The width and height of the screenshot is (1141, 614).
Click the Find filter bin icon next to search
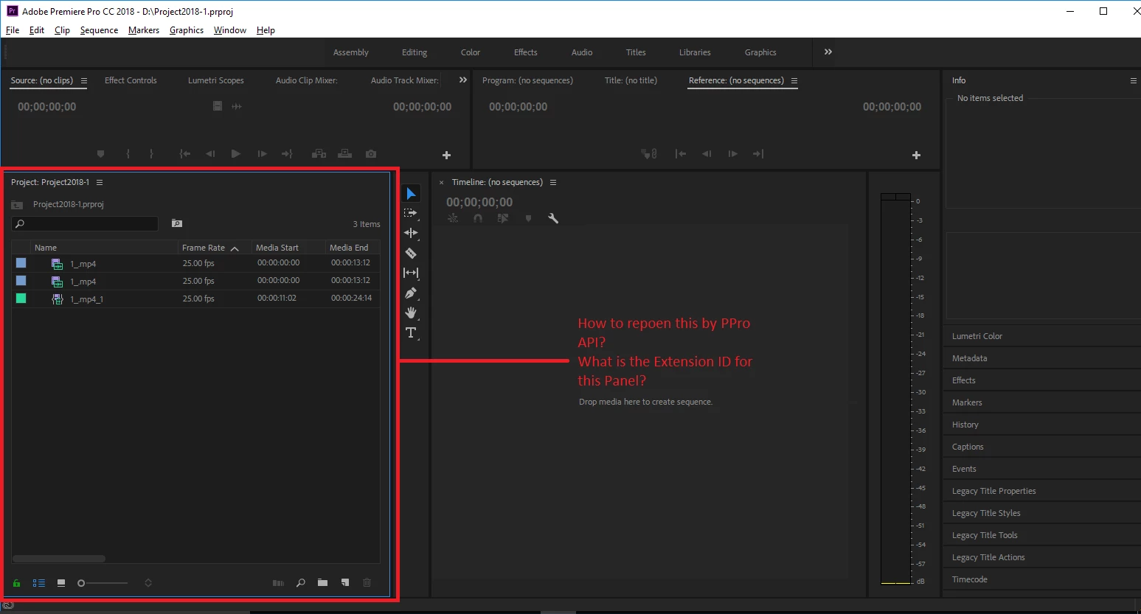point(176,223)
